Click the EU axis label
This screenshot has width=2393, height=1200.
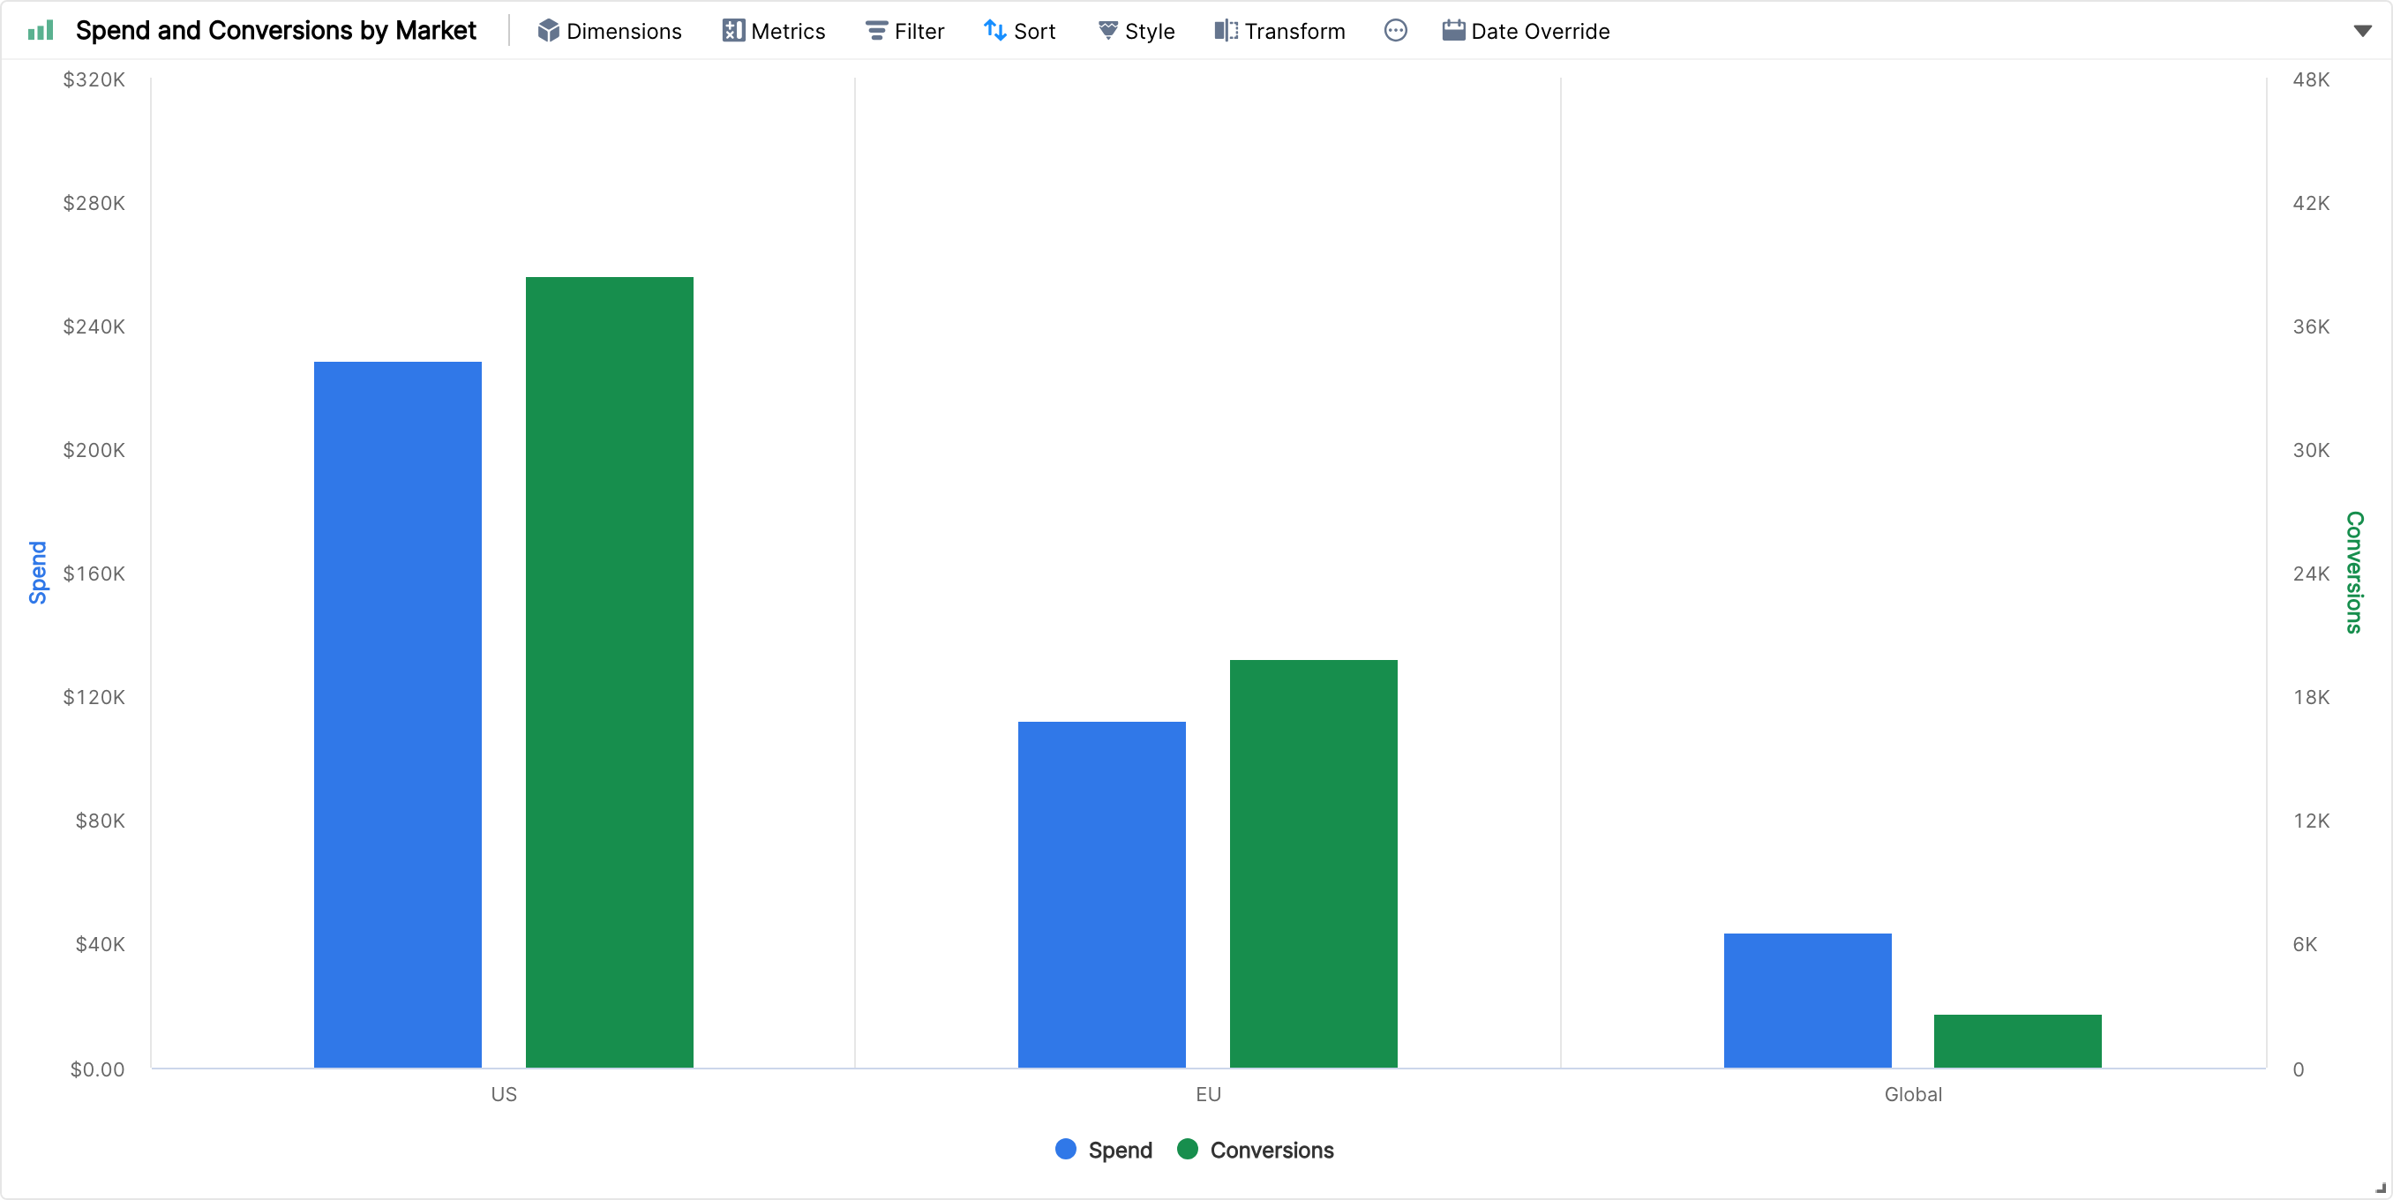[1208, 1094]
